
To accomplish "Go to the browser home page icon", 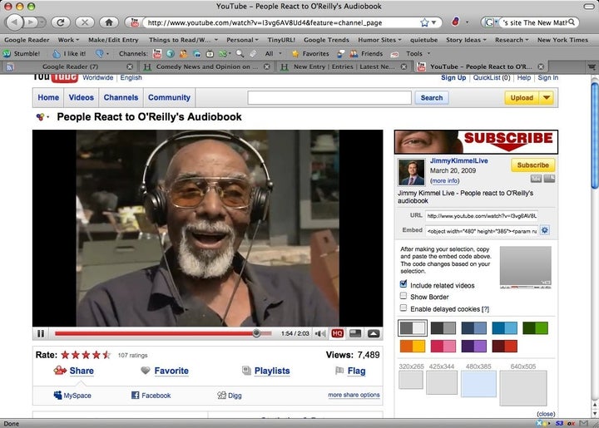I will click(109, 22).
